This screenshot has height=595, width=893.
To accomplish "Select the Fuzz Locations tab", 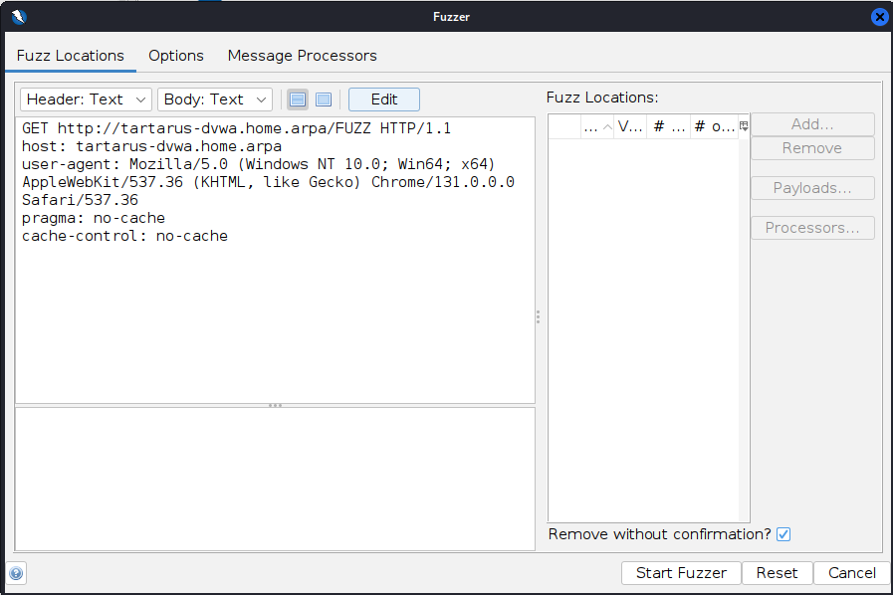I will [71, 56].
